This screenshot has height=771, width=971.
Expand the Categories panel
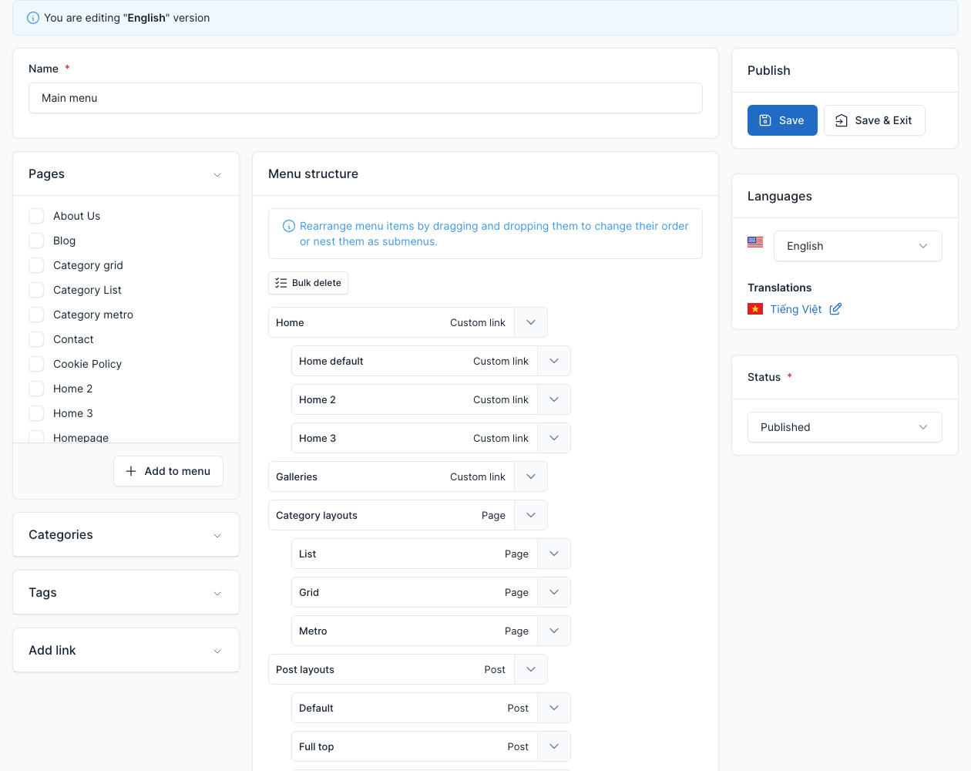pyautogui.click(x=126, y=534)
